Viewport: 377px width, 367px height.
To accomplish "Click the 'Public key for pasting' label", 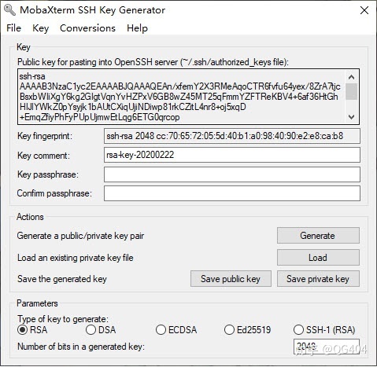I will [x=153, y=62].
